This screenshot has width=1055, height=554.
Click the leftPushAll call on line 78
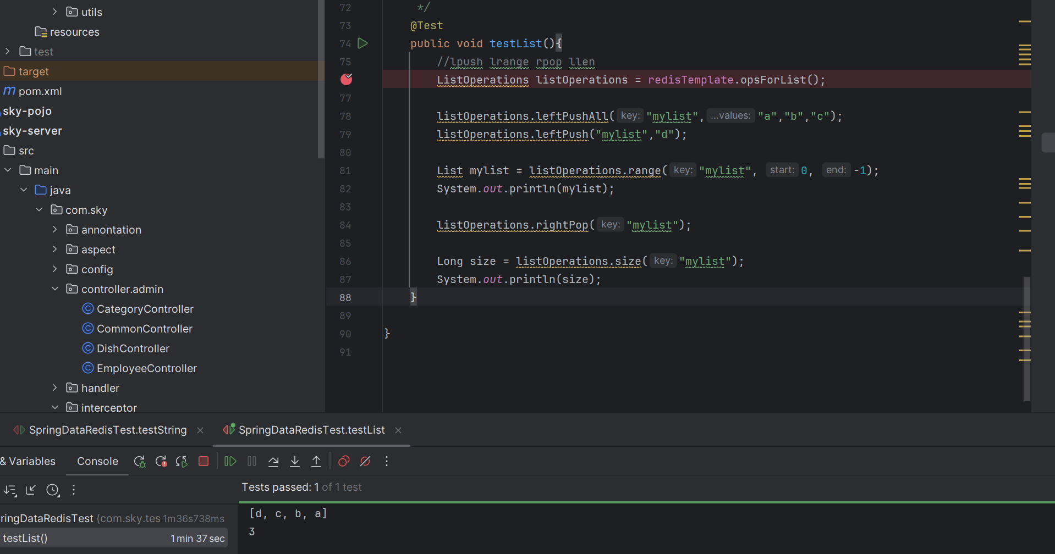572,116
